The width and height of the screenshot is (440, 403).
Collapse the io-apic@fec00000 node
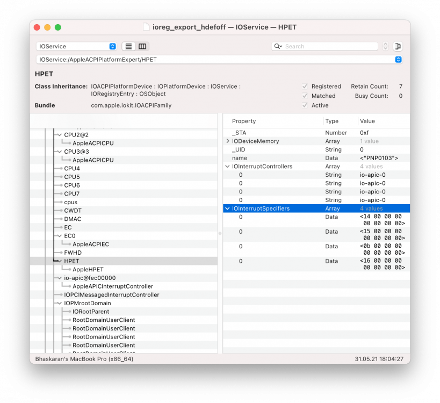click(60, 278)
